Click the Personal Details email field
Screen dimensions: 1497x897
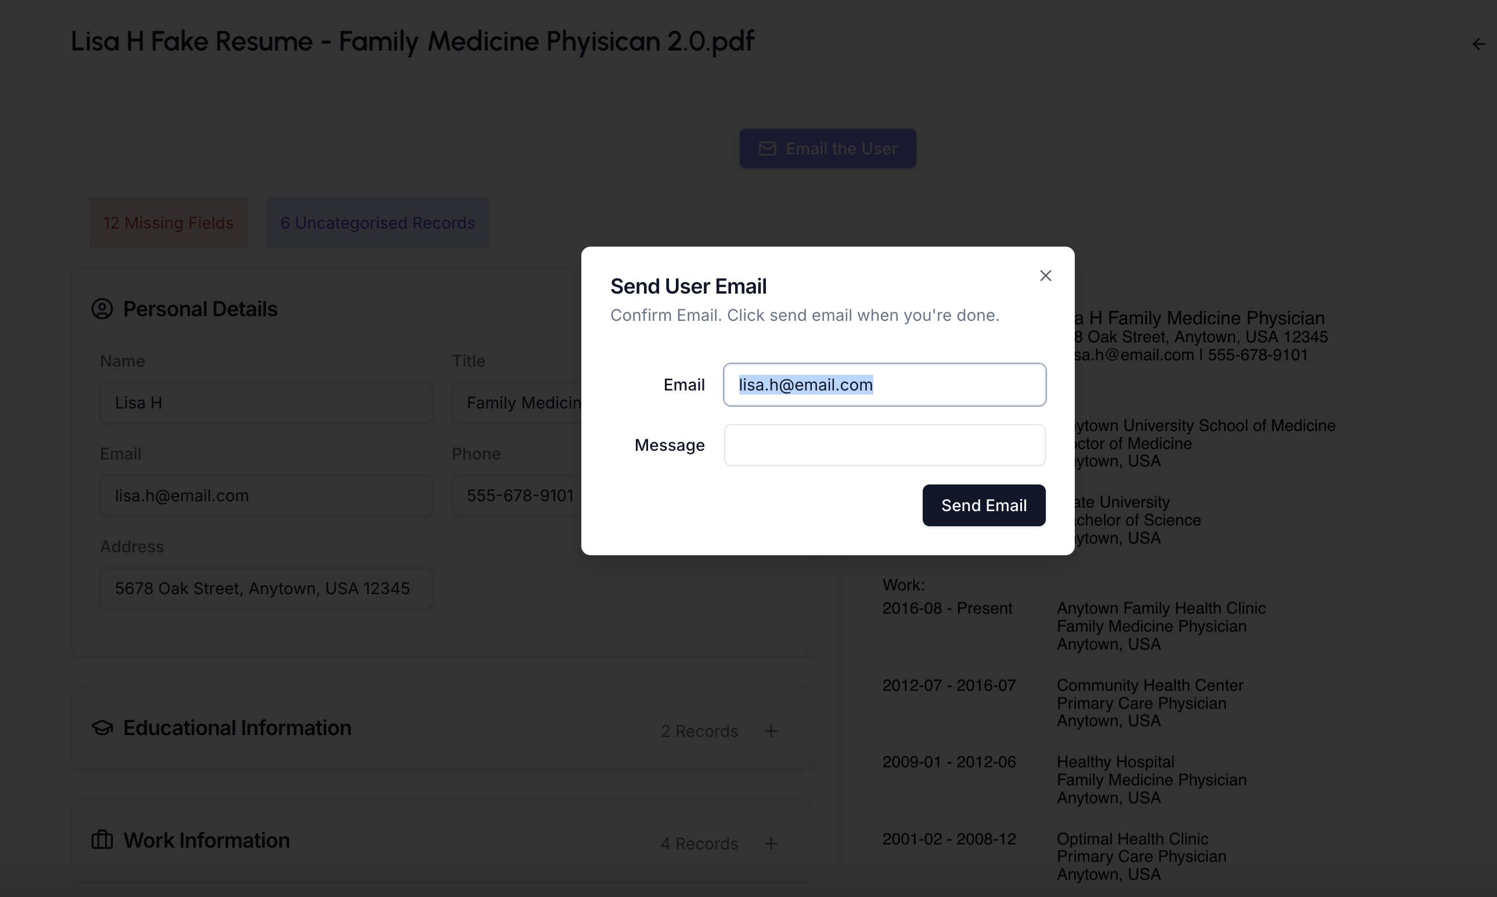pyautogui.click(x=266, y=495)
